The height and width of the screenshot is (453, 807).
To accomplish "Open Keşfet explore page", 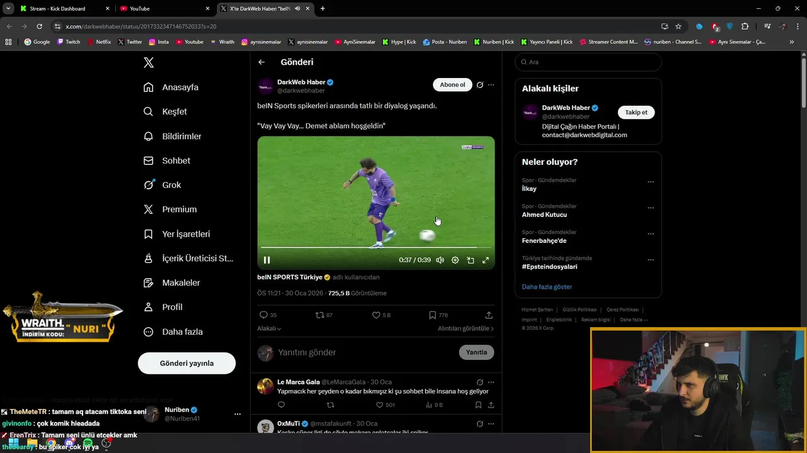I will 165,111.
